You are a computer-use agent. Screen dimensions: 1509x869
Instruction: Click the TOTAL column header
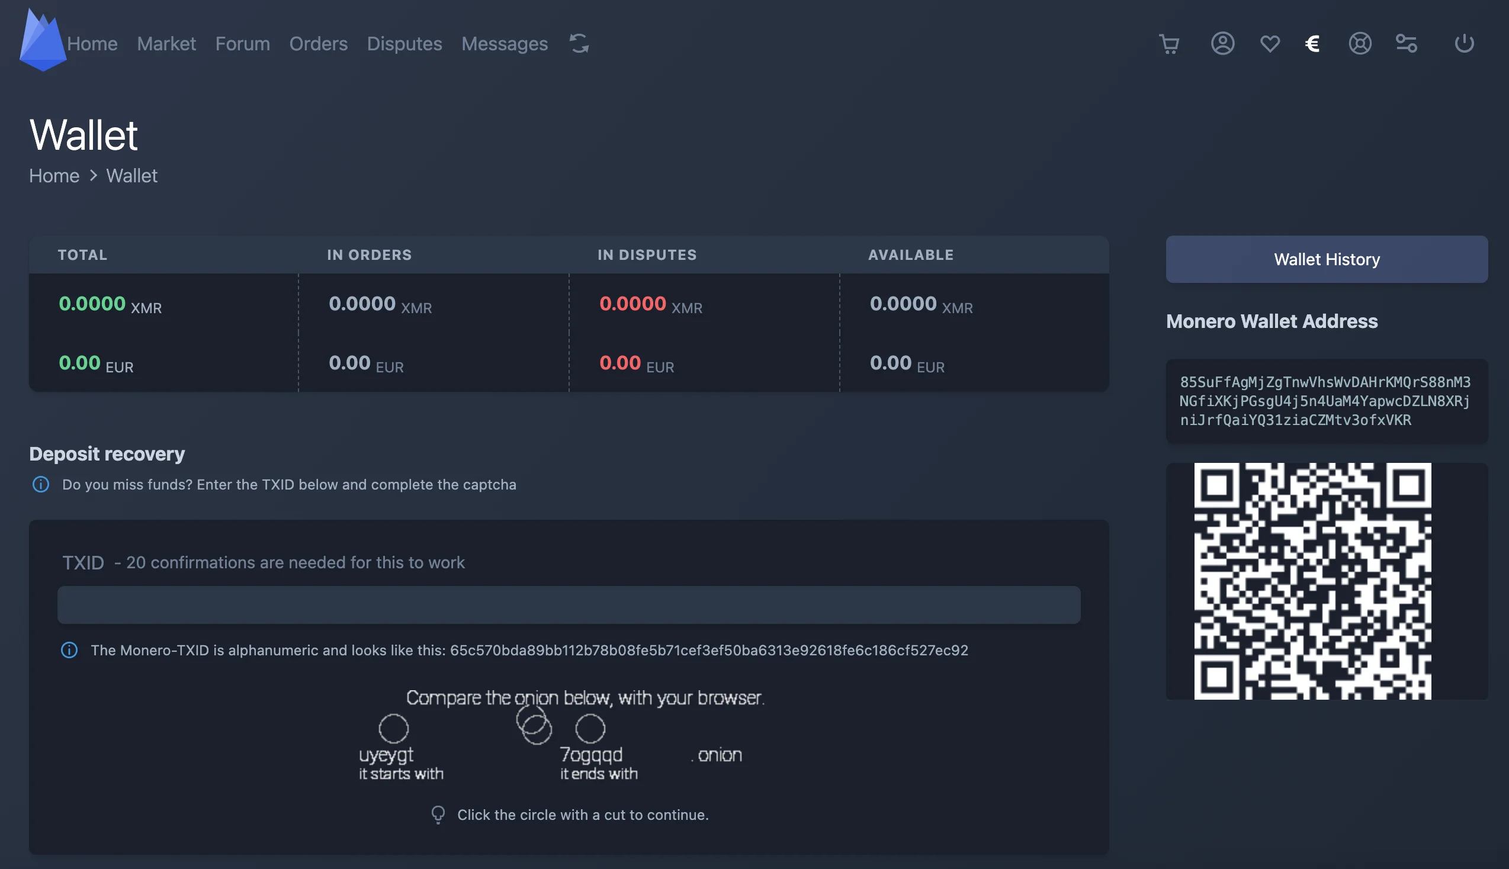82,255
